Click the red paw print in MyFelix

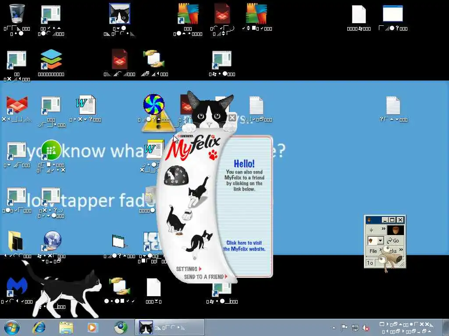coord(213,154)
